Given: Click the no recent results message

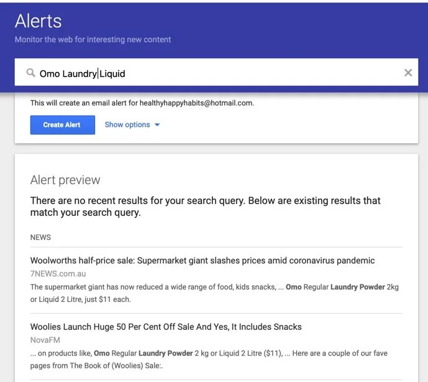Looking at the screenshot, I should point(205,207).
